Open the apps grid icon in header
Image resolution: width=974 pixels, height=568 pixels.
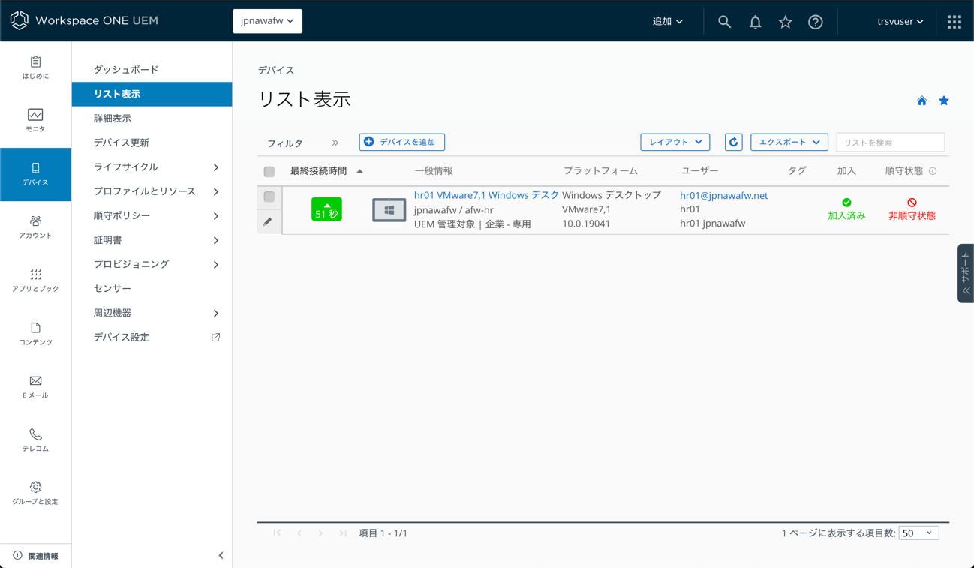(954, 22)
